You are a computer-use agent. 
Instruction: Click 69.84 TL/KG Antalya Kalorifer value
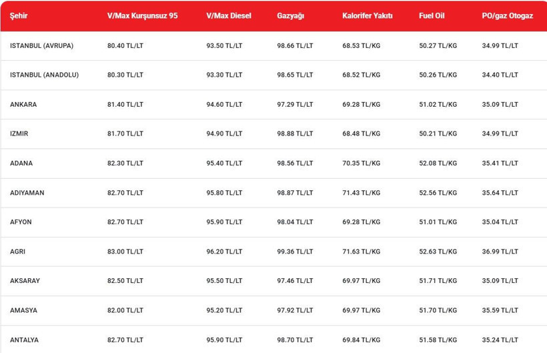pyautogui.click(x=362, y=340)
